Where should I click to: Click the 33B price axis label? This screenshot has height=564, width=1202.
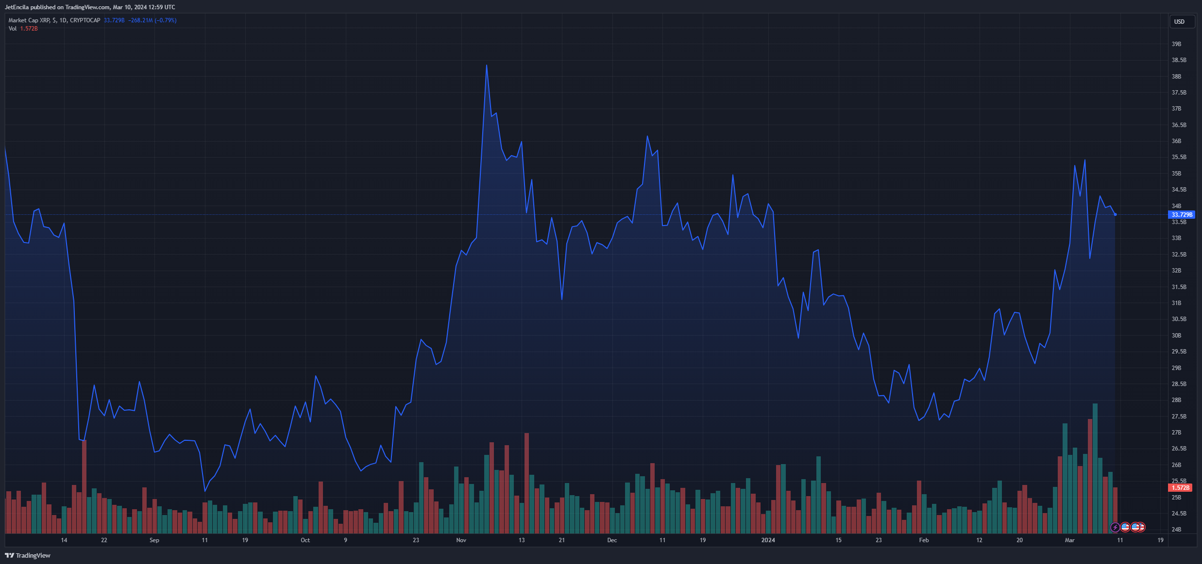point(1176,238)
